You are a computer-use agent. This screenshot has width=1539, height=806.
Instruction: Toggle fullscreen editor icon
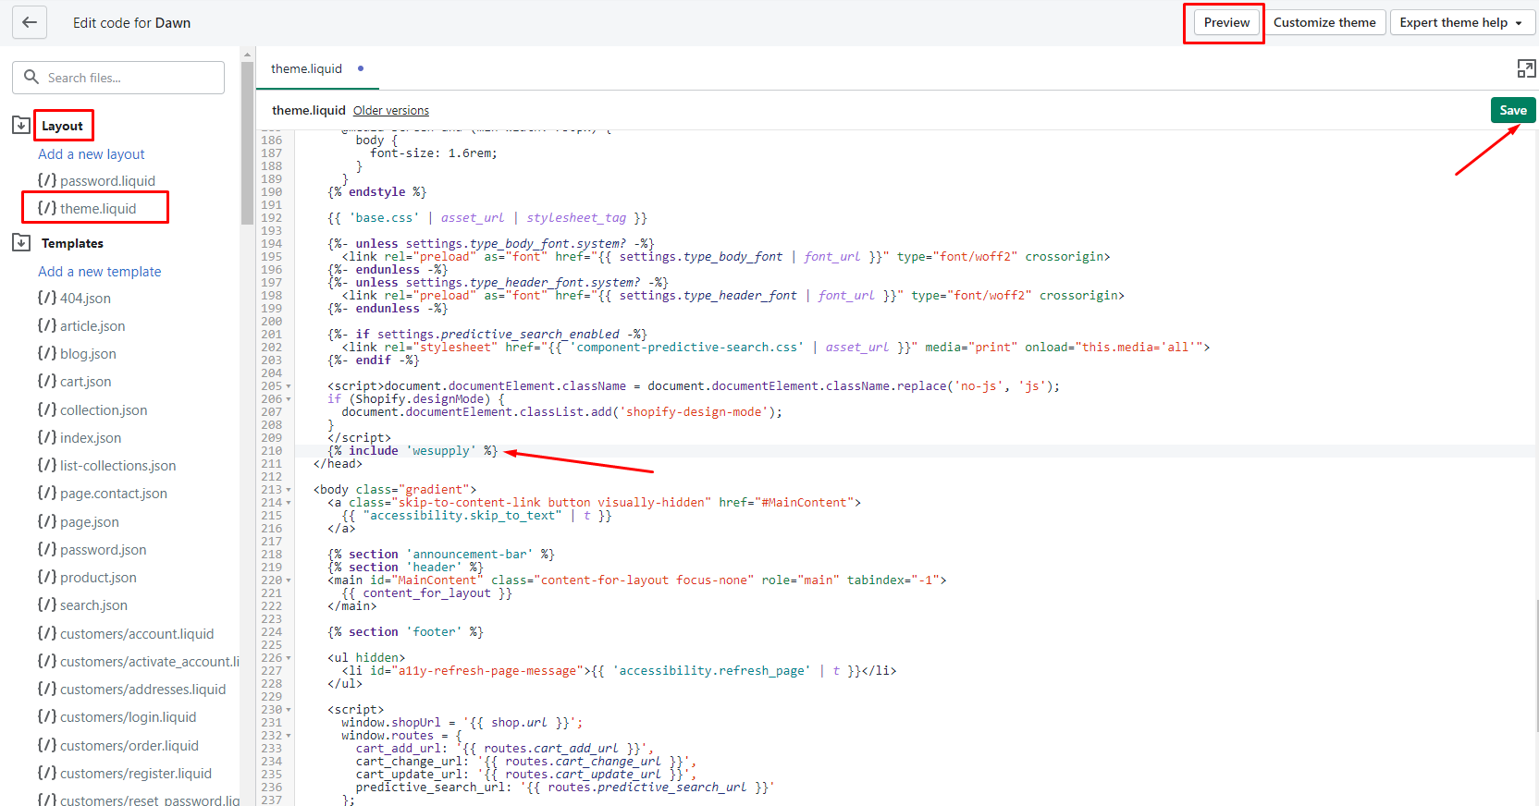tap(1526, 68)
